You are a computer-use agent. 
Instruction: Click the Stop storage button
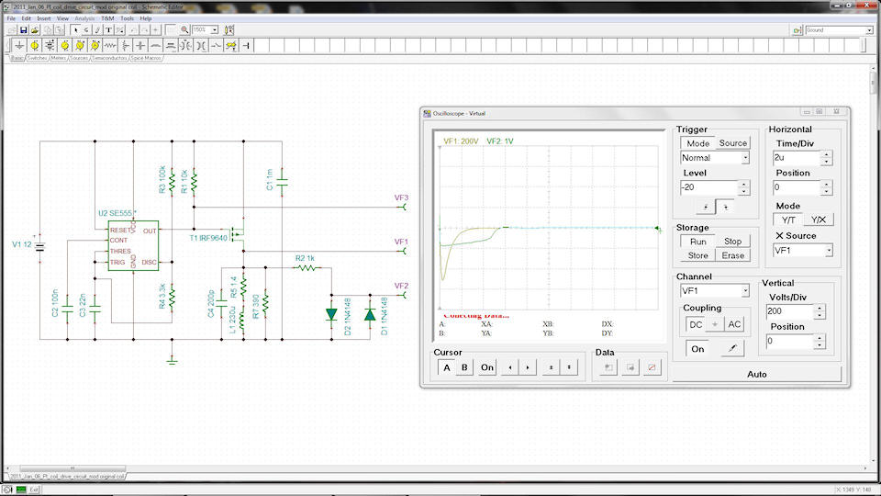[731, 241]
